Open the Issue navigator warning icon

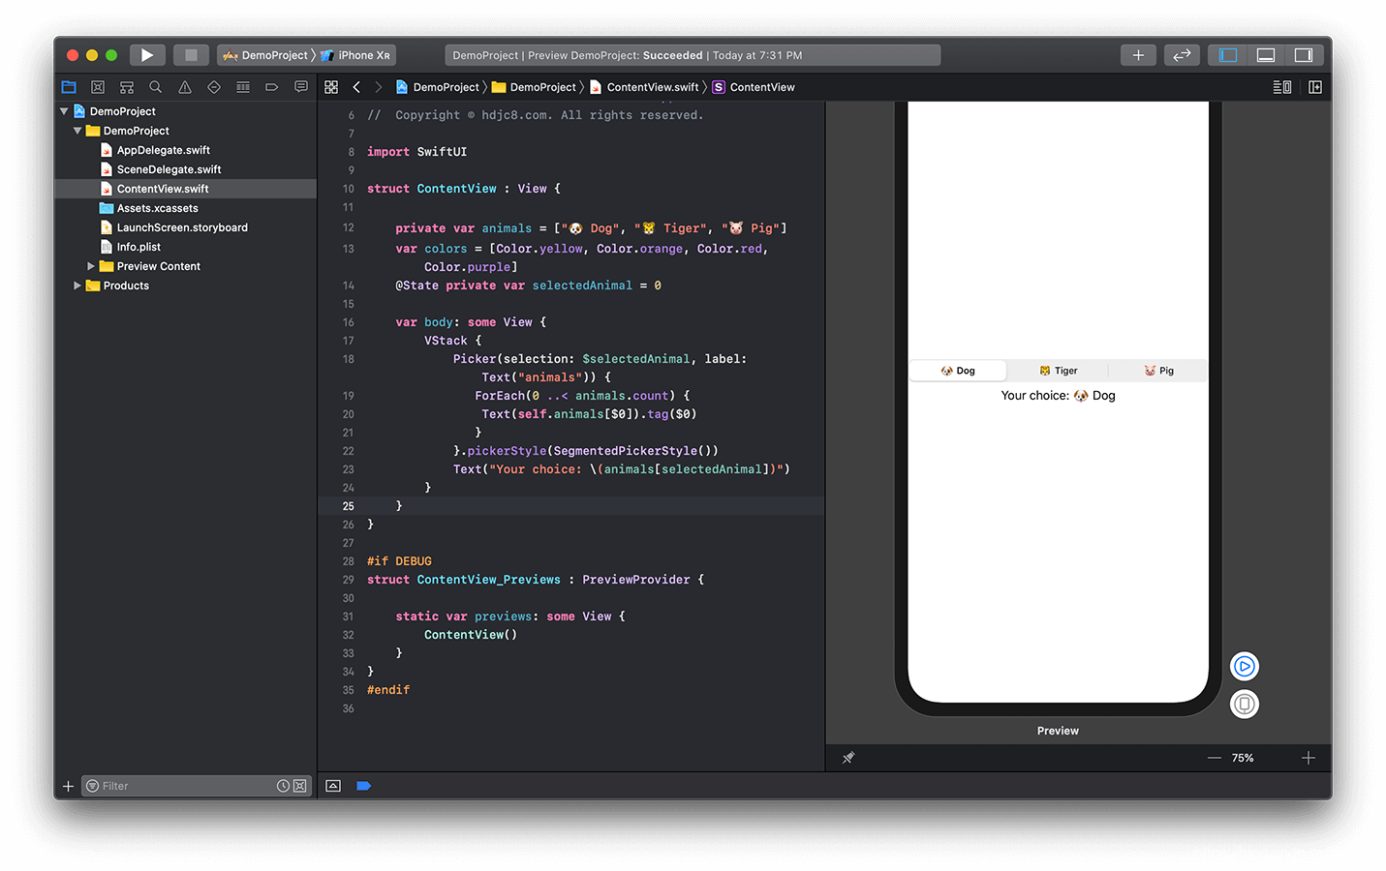pyautogui.click(x=185, y=87)
